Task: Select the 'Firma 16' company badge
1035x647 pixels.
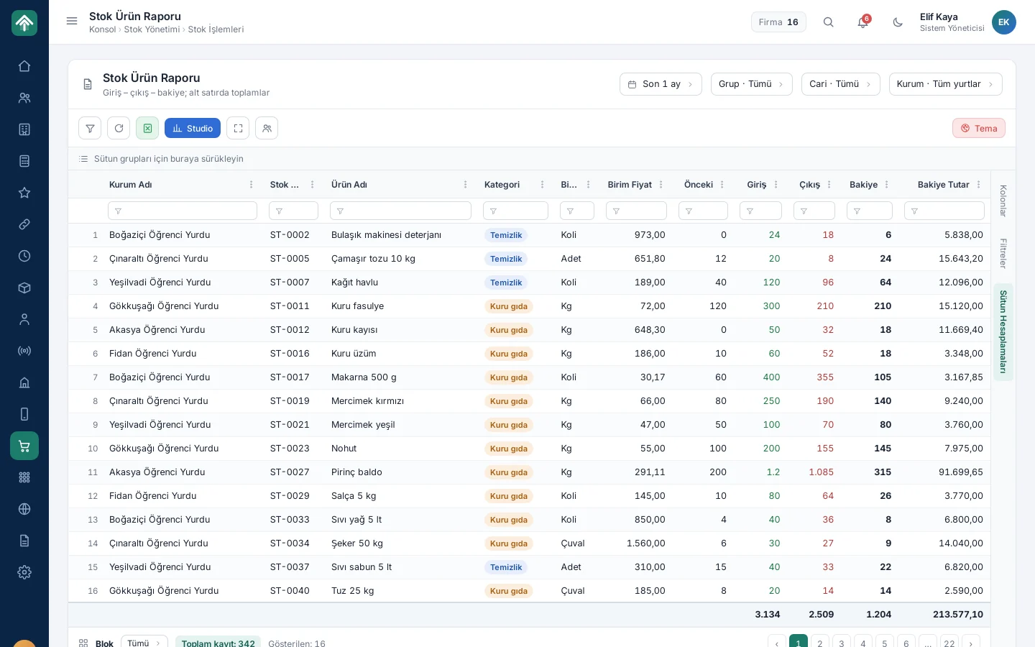Action: tap(779, 22)
